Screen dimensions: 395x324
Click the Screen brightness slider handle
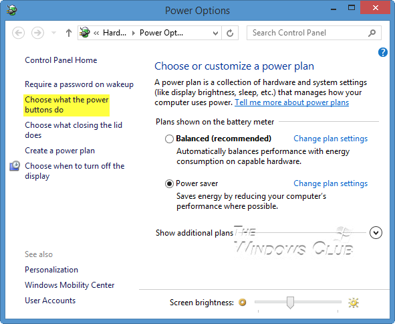[x=290, y=303]
